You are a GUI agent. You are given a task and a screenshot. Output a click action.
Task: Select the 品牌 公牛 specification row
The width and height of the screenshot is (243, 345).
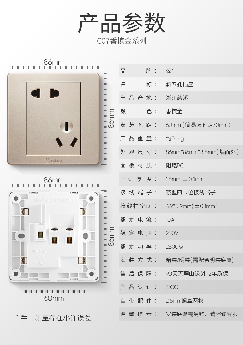[x=181, y=71]
